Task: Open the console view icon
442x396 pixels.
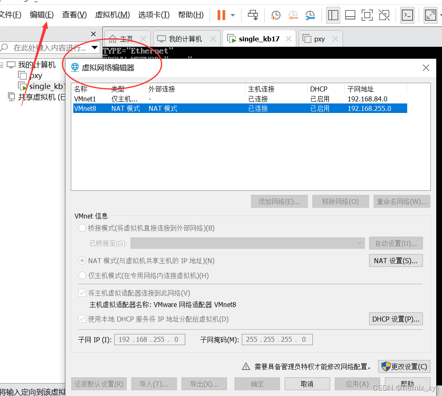Action: click(408, 15)
